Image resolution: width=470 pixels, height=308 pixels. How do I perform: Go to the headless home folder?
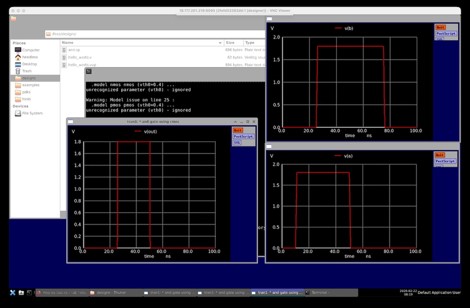coord(30,57)
